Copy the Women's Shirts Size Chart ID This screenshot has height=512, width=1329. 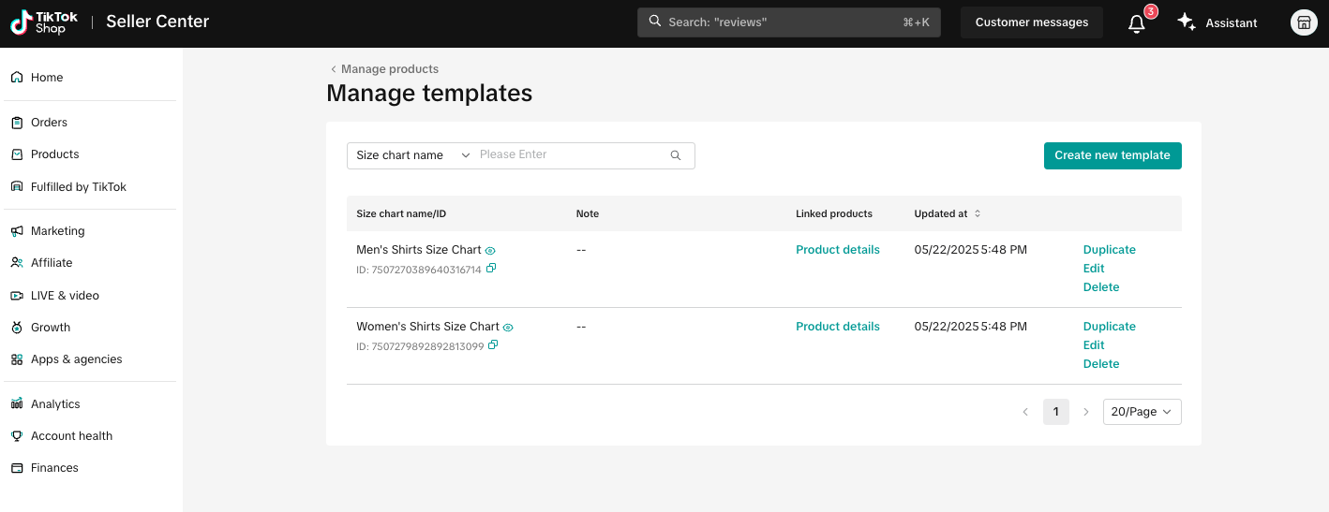point(493,345)
